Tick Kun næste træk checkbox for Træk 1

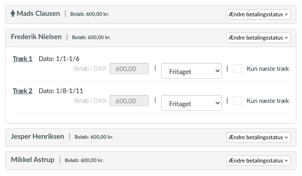pos(238,68)
